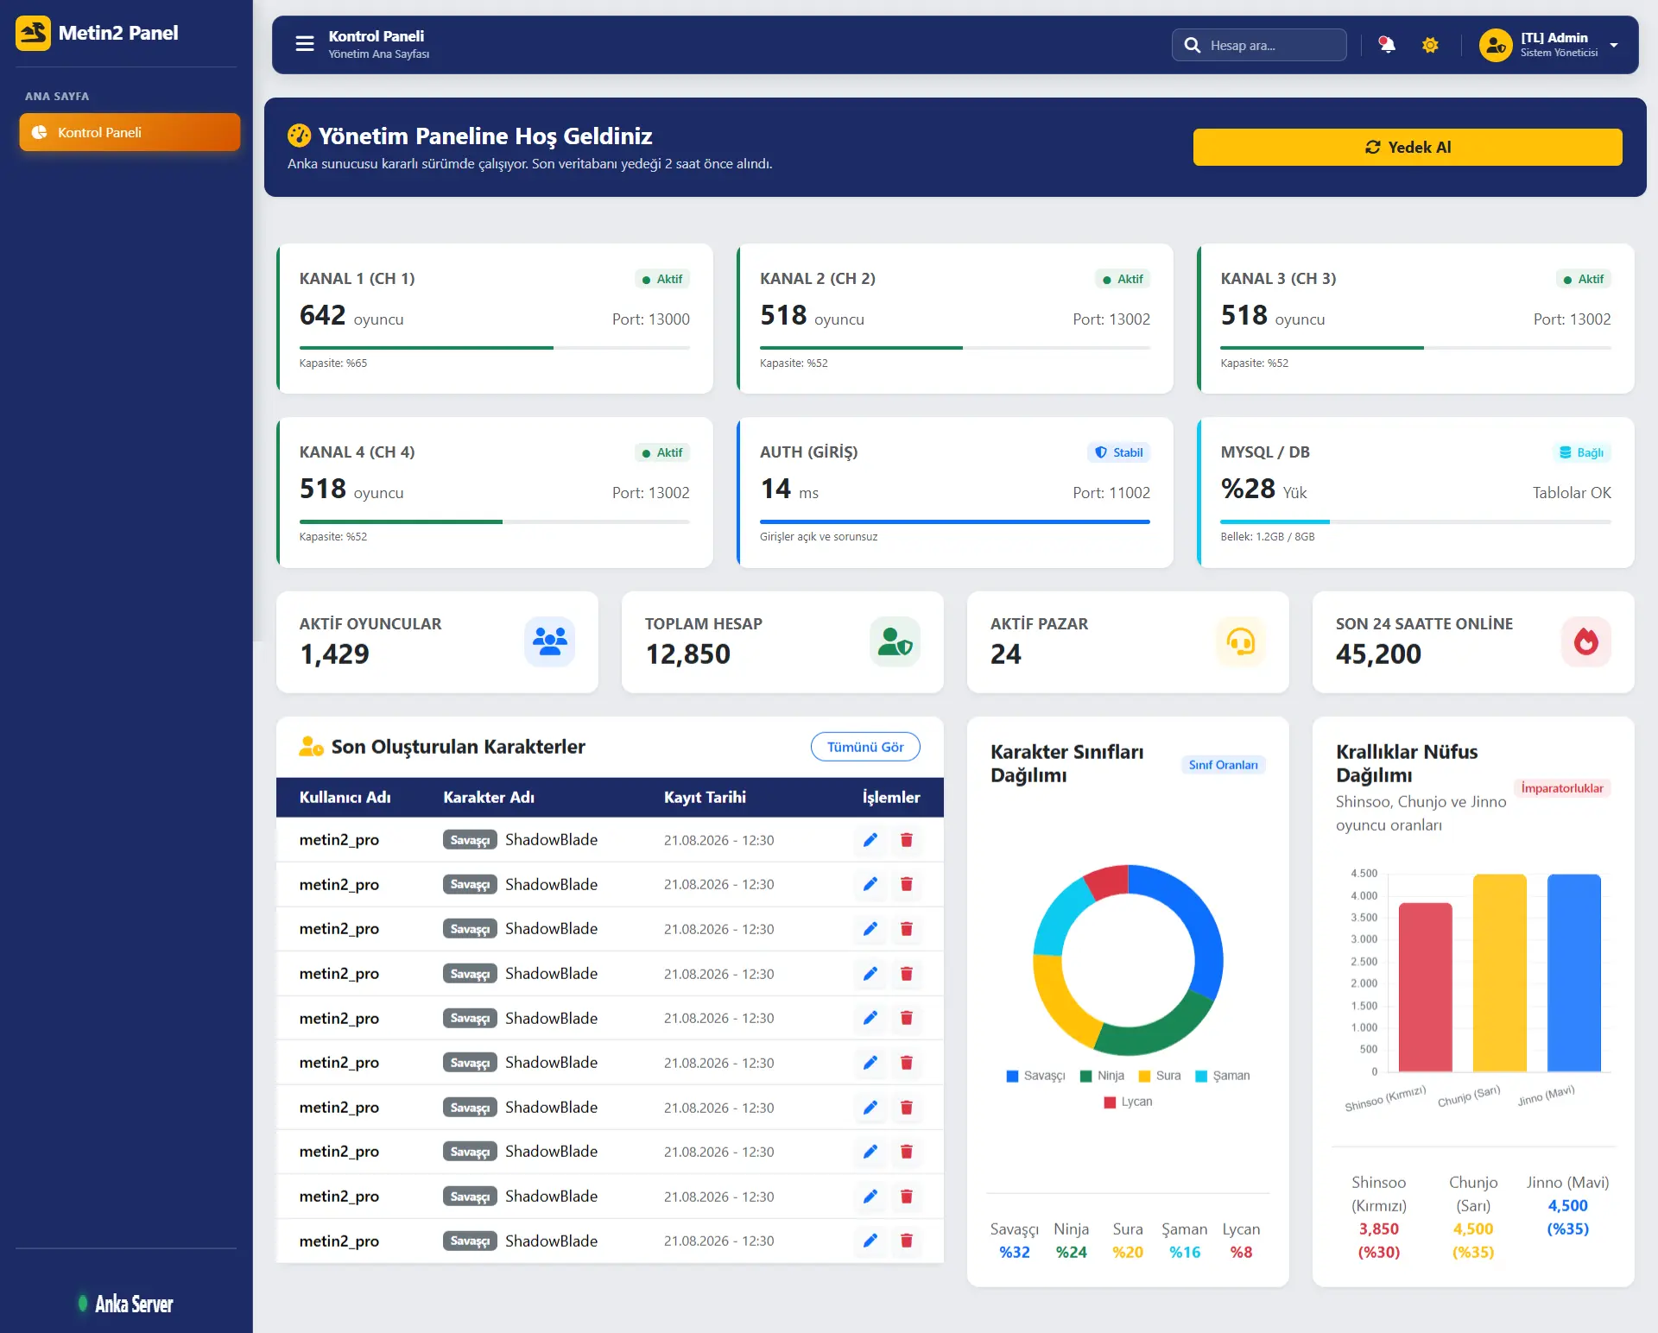Toggle the Sura legend entry
Image resolution: width=1658 pixels, height=1333 pixels.
pos(1160,1076)
